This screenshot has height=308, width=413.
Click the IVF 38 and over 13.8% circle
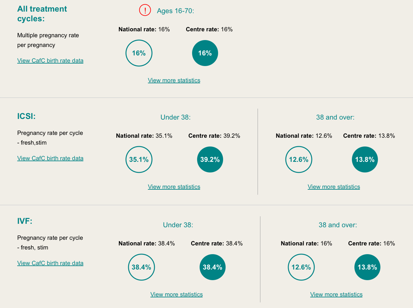(x=367, y=267)
